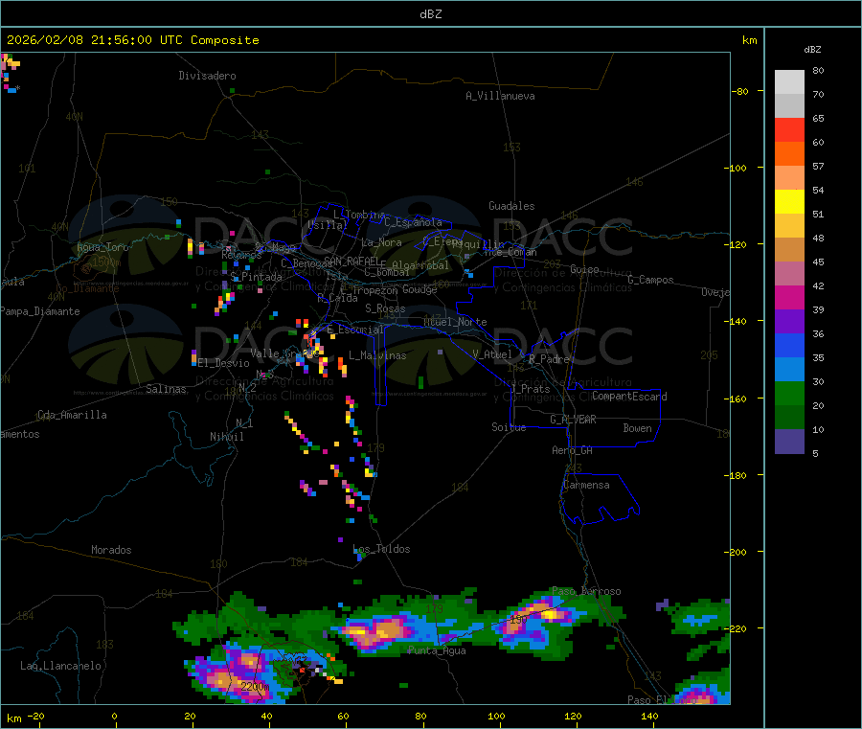The height and width of the screenshot is (729, 862).
Task: Click the S_Pintada location label
Action: [x=256, y=277]
